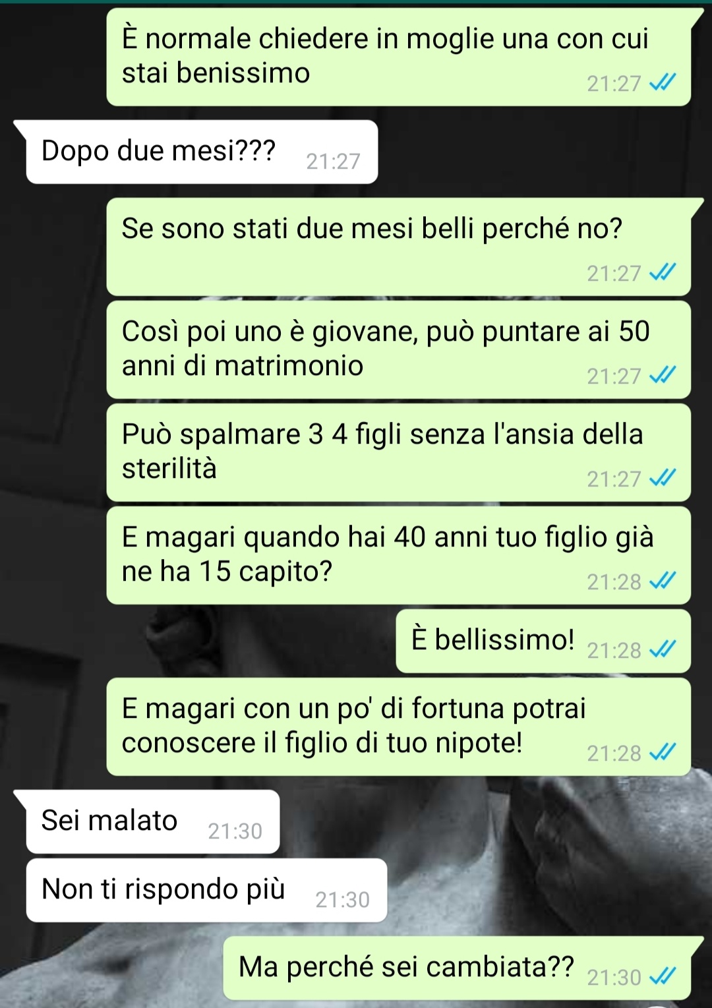Tap the read receipt ticks on 'È bellissimo!'
Viewport: 712px width, 1008px height.
click(x=663, y=650)
